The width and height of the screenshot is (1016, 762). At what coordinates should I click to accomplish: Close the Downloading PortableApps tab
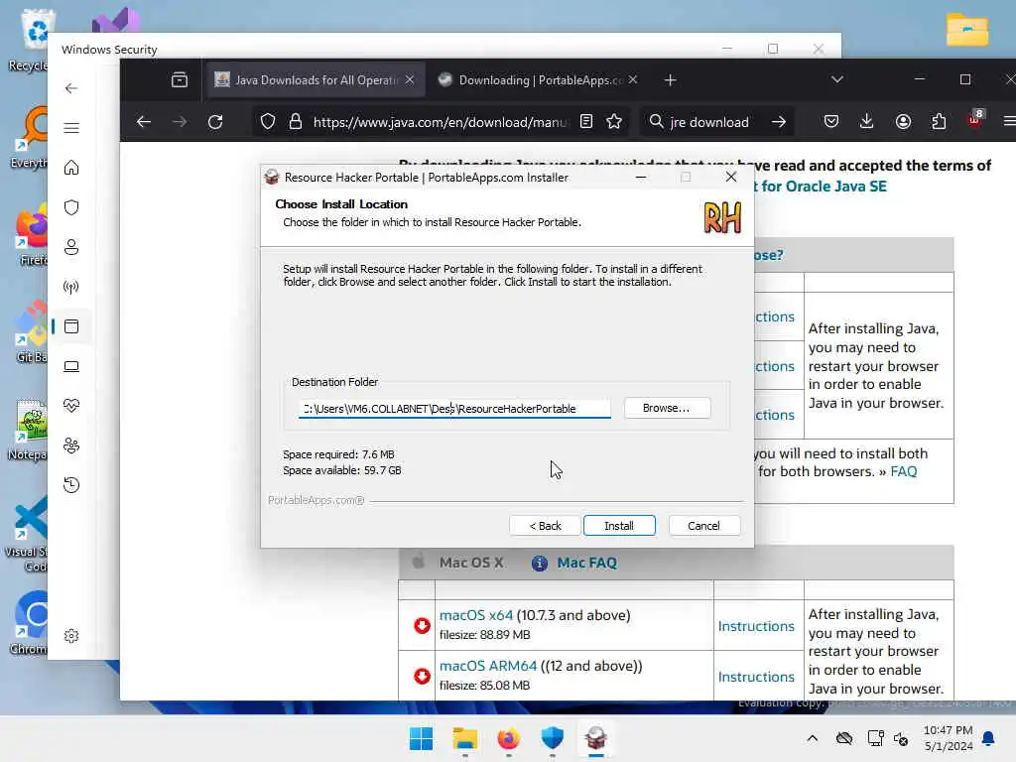point(633,79)
